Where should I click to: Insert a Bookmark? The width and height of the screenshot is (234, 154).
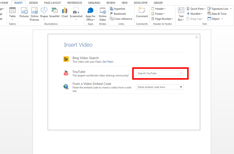coord(118,14)
